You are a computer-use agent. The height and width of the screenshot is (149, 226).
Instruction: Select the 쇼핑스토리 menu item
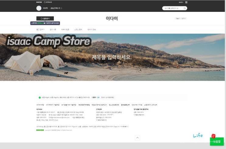click(78, 30)
